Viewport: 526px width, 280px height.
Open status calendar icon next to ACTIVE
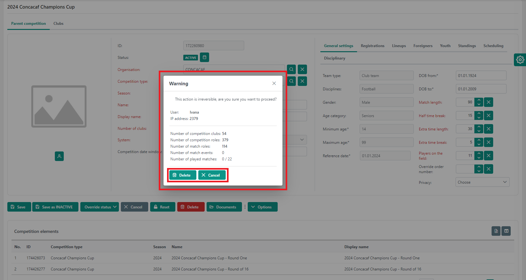click(204, 58)
